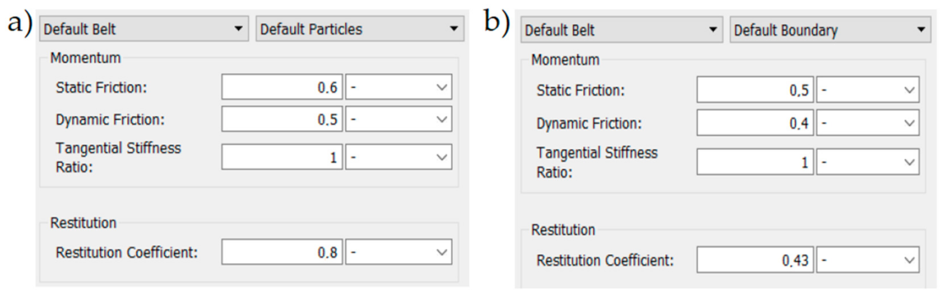The width and height of the screenshot is (945, 295).
Task: Click Dynamic Friction field showing 0.4
Action: 755,123
